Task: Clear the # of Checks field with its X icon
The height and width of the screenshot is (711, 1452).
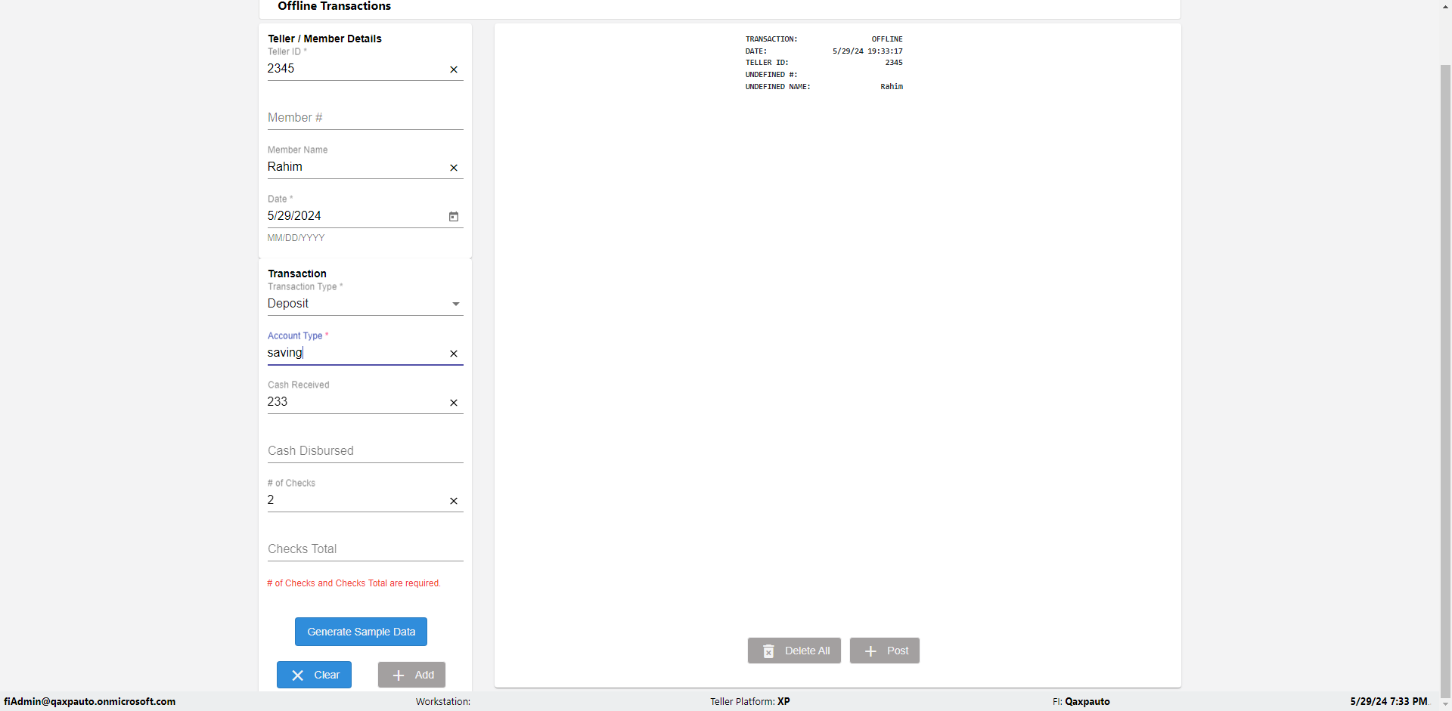Action: click(454, 501)
